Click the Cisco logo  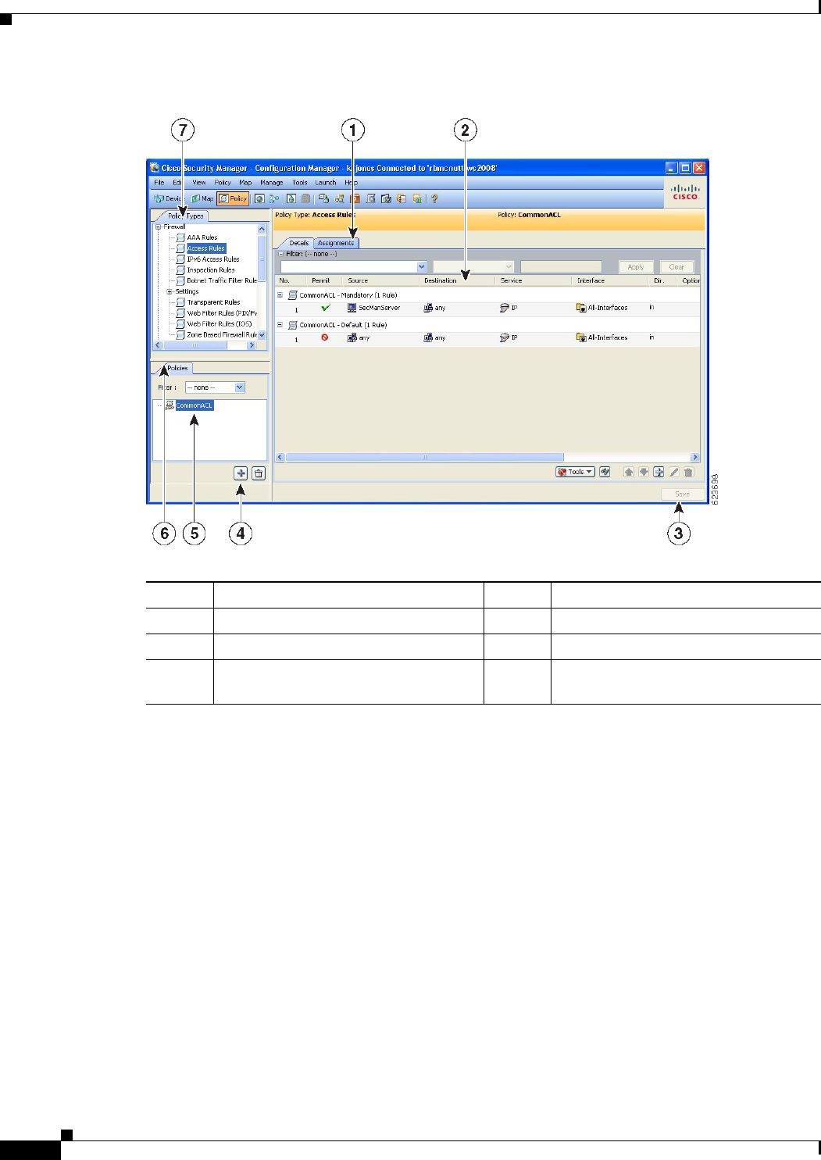click(685, 192)
